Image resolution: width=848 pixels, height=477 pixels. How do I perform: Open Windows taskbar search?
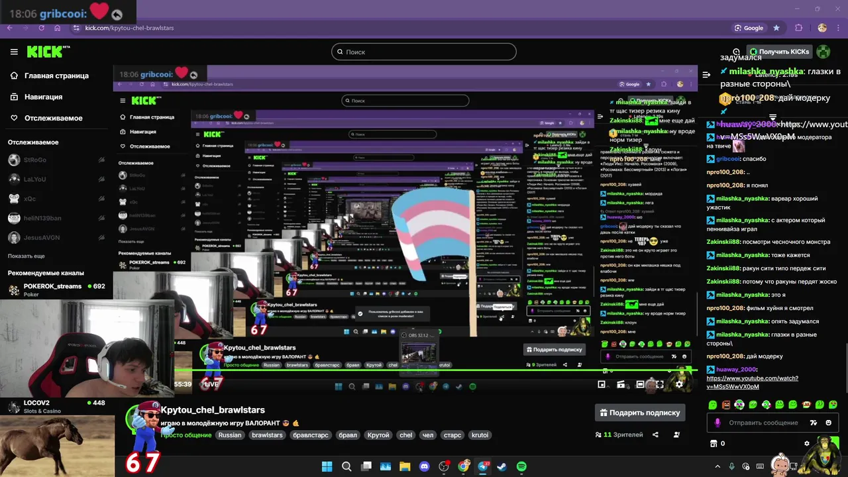346,466
